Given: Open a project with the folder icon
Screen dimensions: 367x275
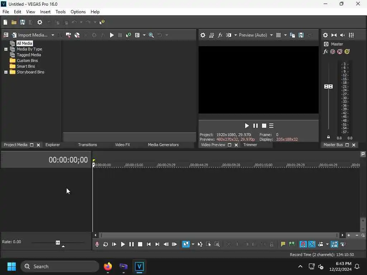Looking at the screenshot, I should (14, 22).
